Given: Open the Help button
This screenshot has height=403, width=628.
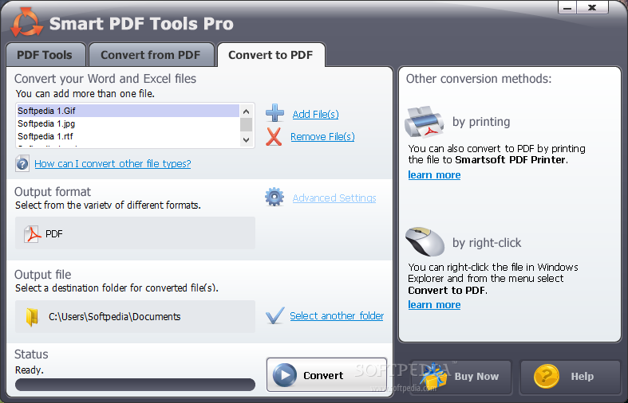Looking at the screenshot, I should [x=570, y=377].
